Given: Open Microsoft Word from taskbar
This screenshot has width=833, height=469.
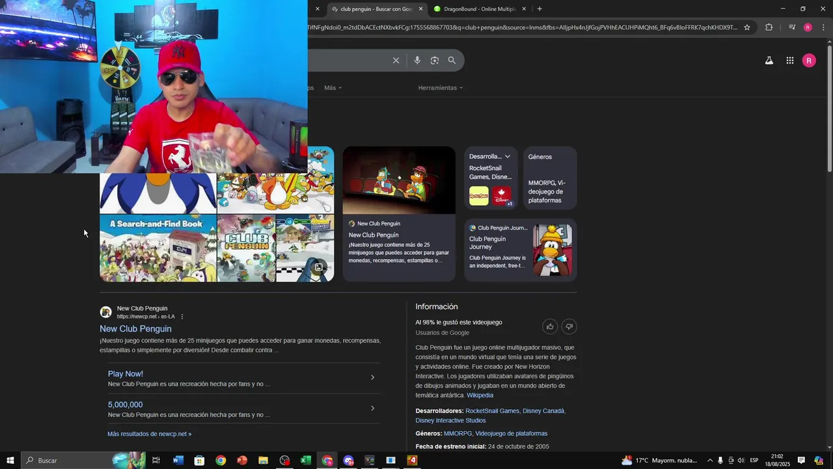Looking at the screenshot, I should pyautogui.click(x=178, y=461).
